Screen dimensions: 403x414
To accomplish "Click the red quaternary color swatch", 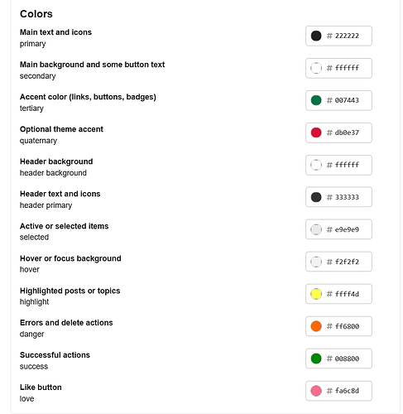I will tap(316, 132).
